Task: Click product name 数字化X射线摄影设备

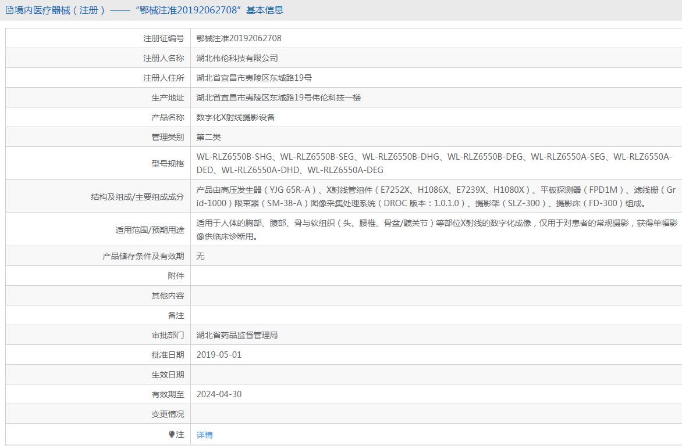Action: [x=235, y=117]
